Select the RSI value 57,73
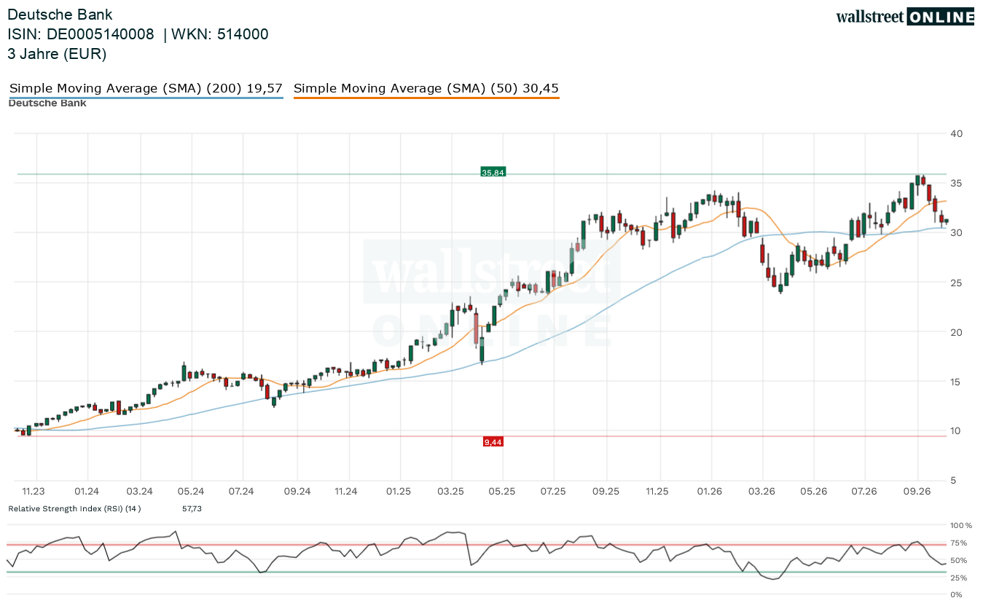 [x=192, y=508]
